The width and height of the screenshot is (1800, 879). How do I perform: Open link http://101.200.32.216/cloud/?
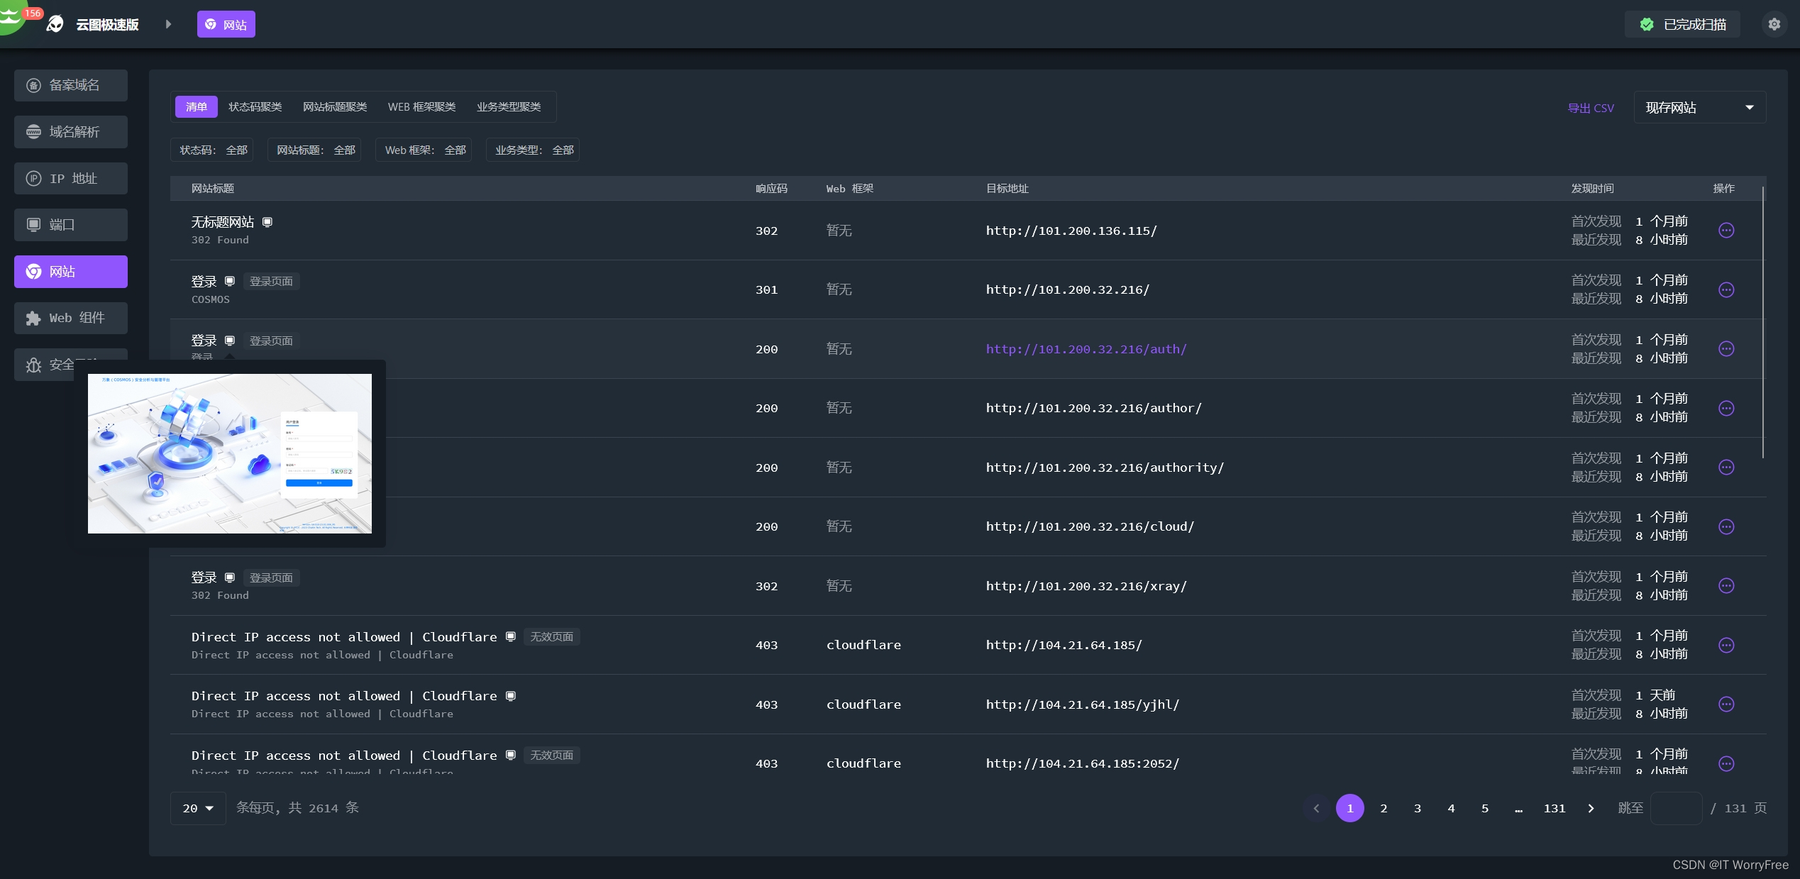[1090, 526]
